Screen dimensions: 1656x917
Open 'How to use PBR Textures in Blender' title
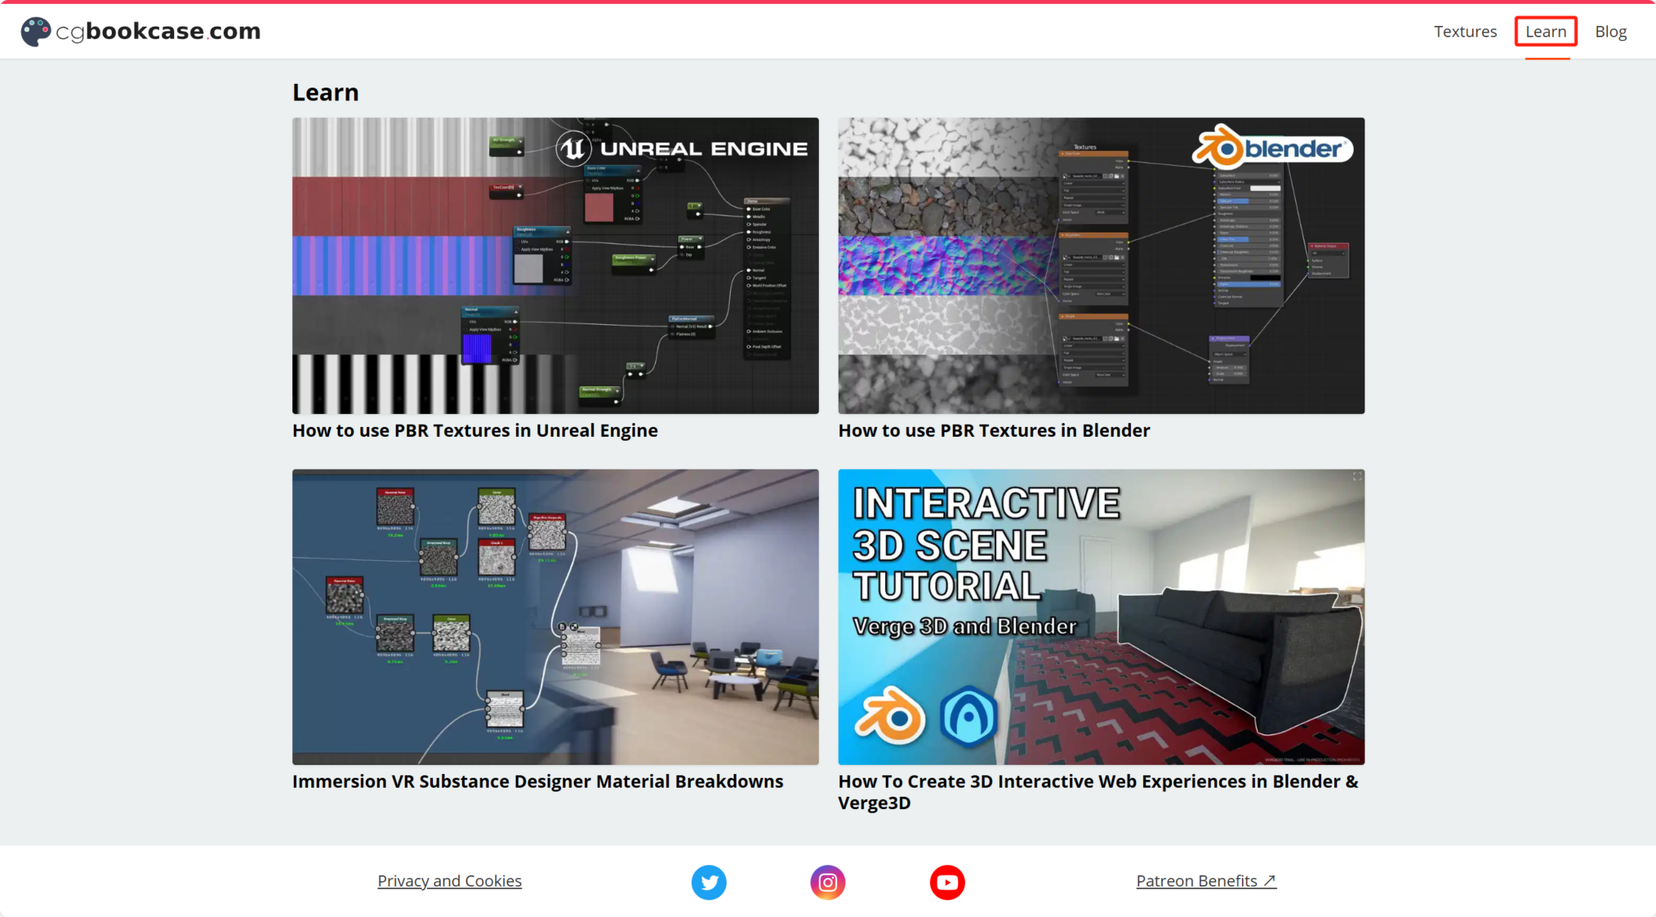[993, 430]
